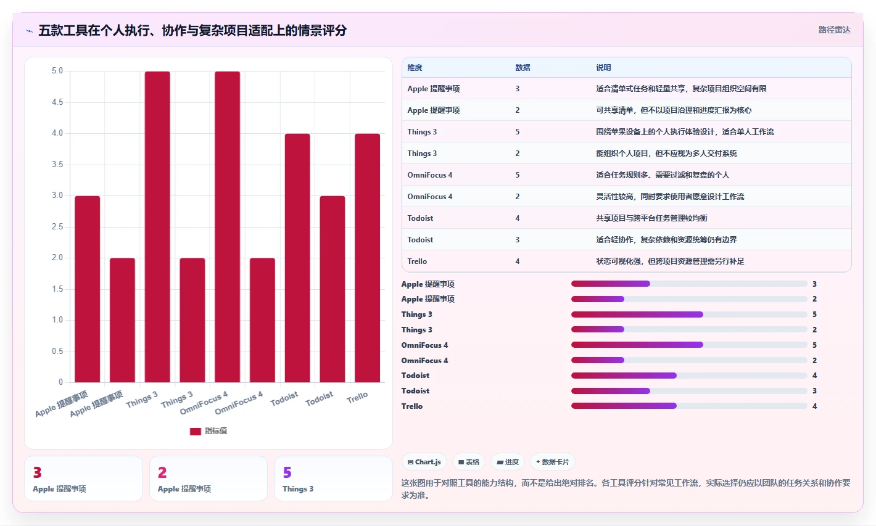Click the lightning icon beside the dashboard title
The width and height of the screenshot is (876, 526).
pos(29,31)
